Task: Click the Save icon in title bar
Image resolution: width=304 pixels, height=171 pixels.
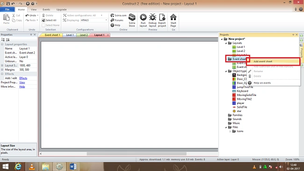Action: tap(8, 3)
